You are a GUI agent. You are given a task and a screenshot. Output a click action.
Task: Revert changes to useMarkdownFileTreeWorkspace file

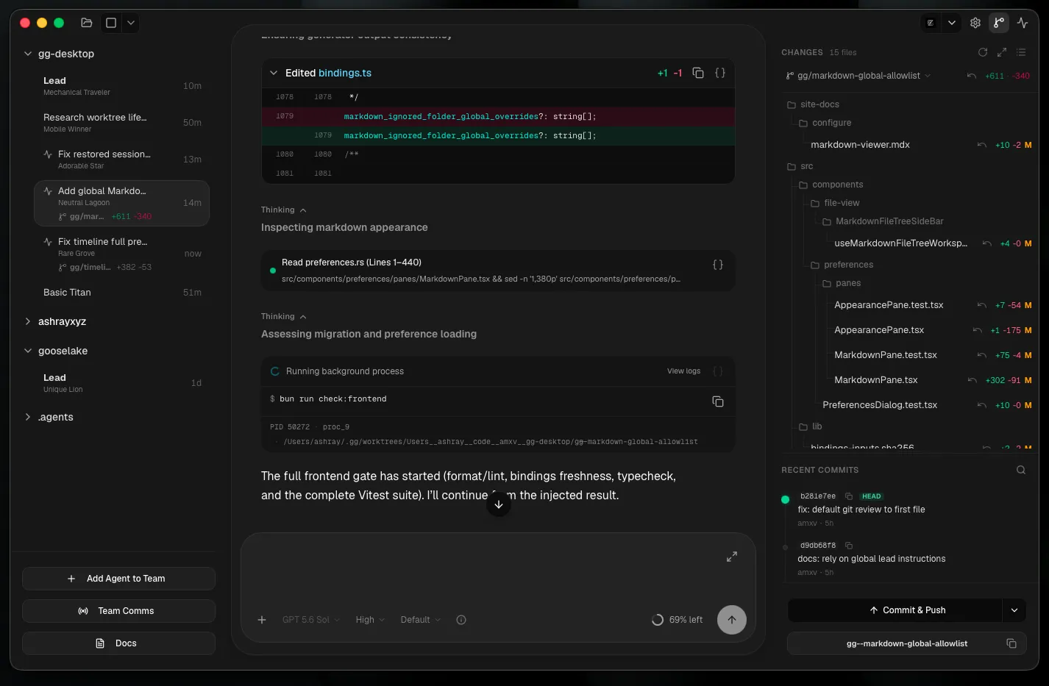pos(986,243)
